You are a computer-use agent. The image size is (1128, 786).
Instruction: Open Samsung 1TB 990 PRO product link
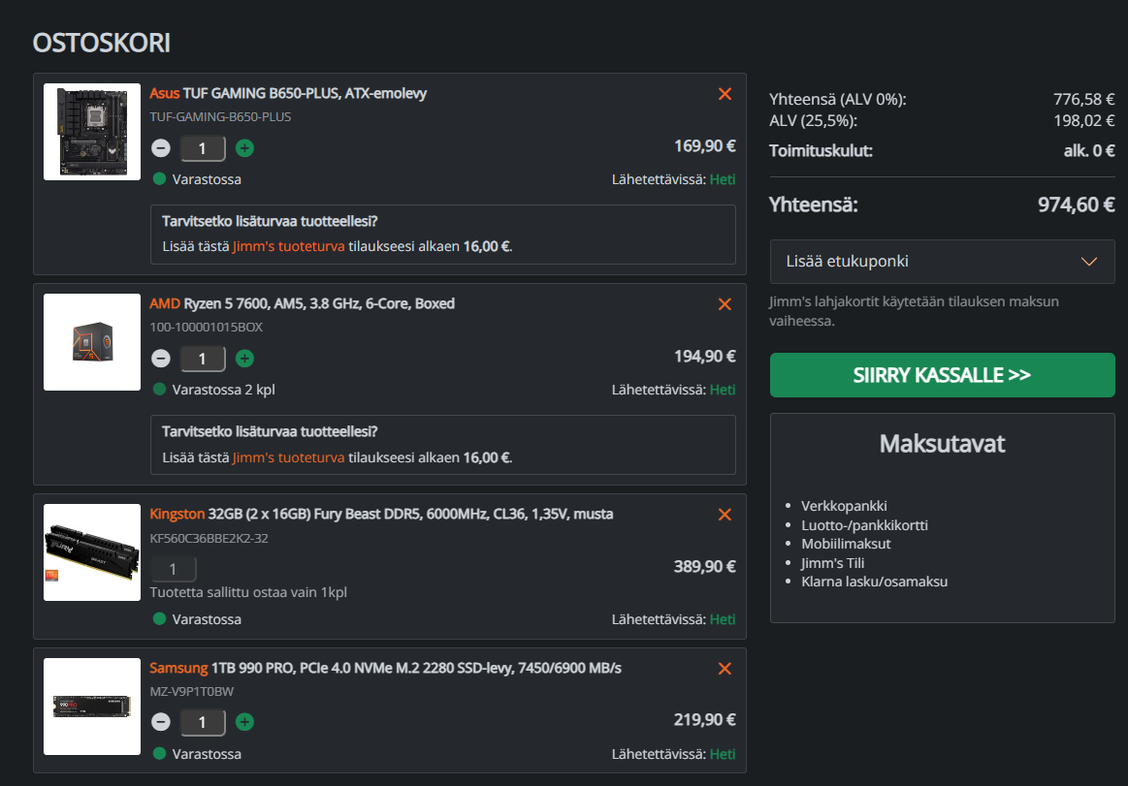tap(386, 668)
